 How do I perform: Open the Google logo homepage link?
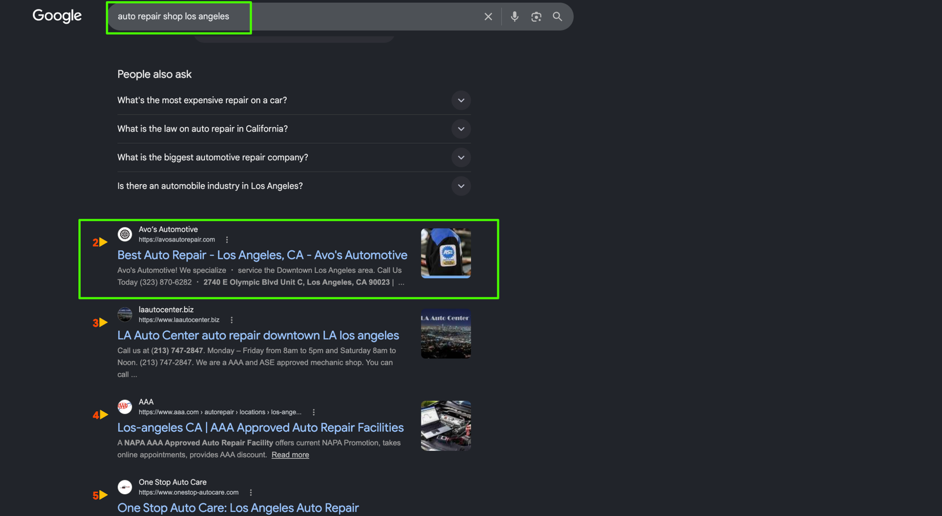(x=57, y=16)
